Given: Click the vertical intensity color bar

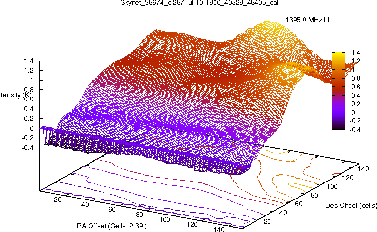Looking at the screenshot, I should tap(339, 91).
